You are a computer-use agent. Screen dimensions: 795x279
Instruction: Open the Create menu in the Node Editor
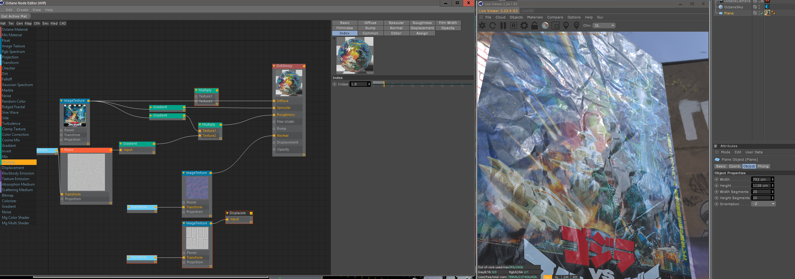[x=22, y=10]
